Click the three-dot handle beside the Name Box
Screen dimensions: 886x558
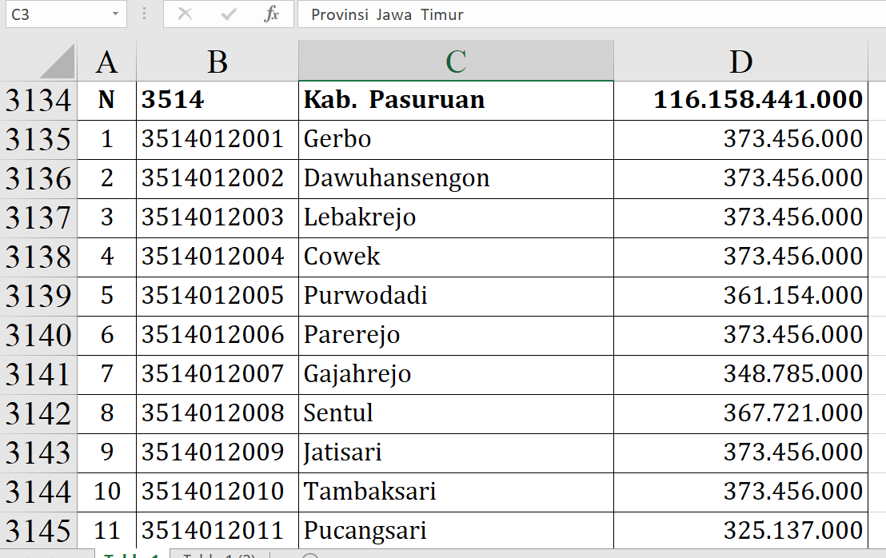coord(144,14)
